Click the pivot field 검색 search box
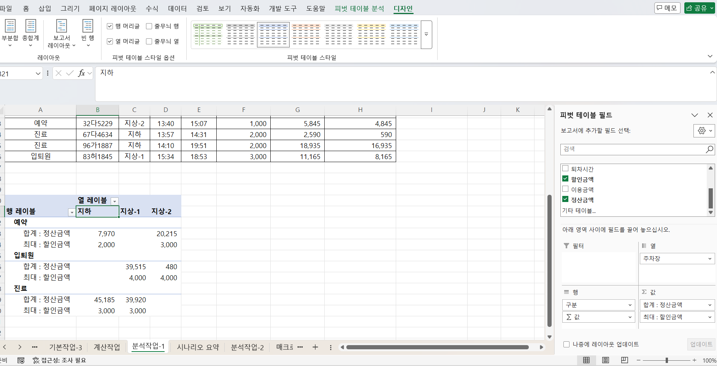Viewport: 717px width, 366px height. pyautogui.click(x=633, y=149)
